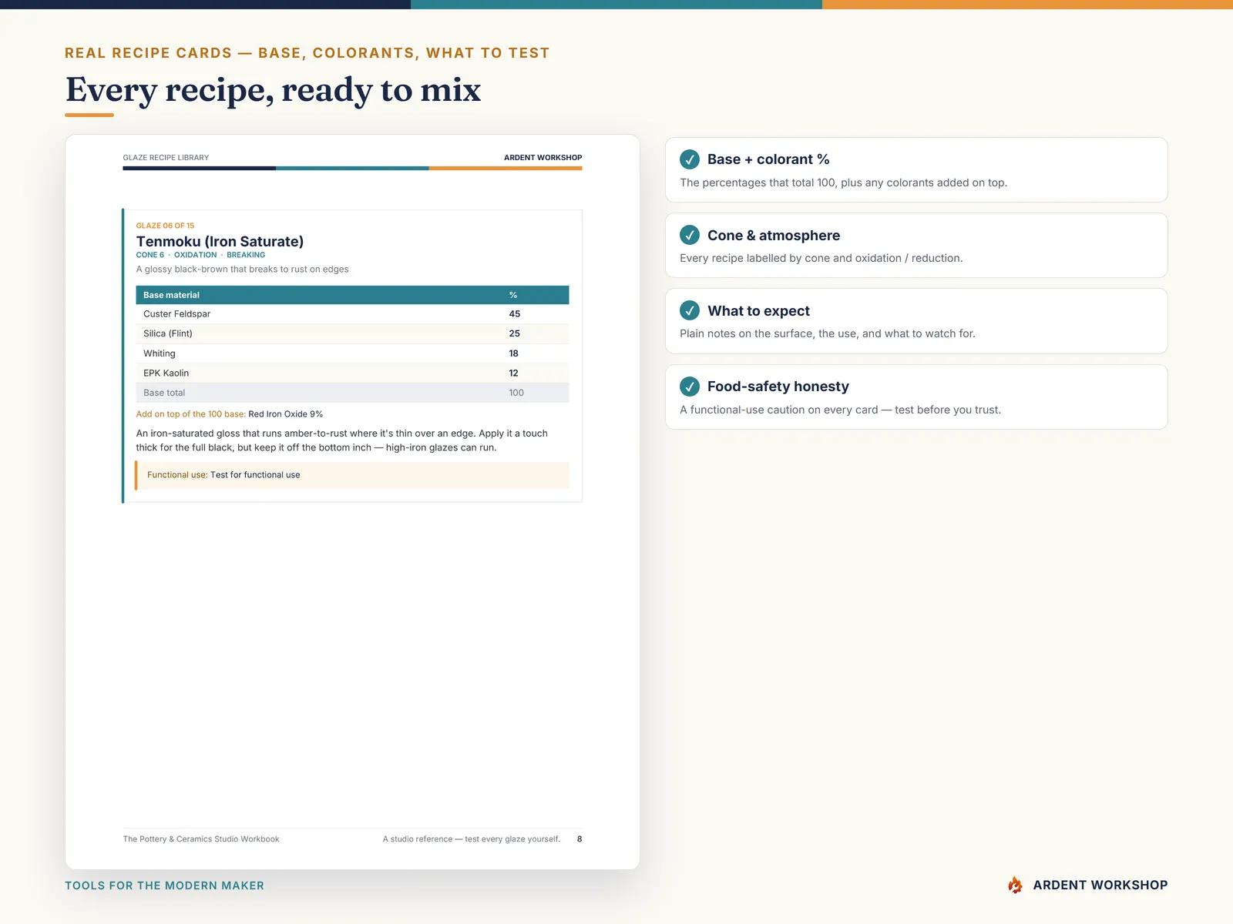Click 'A studio reference — test every glaze yourself.'

coord(472,839)
